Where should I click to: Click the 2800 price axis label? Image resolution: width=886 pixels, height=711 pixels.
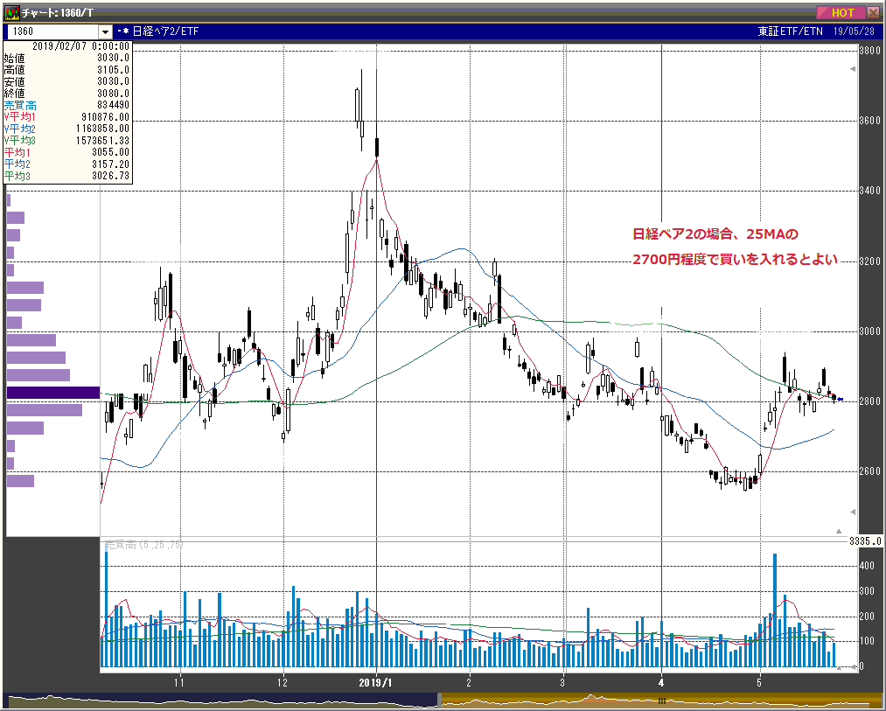pos(869,401)
